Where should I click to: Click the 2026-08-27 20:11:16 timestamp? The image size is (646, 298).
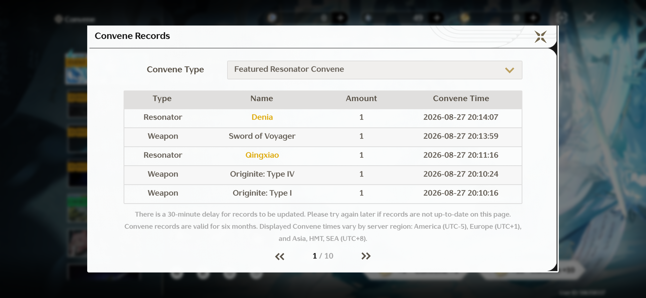461,155
